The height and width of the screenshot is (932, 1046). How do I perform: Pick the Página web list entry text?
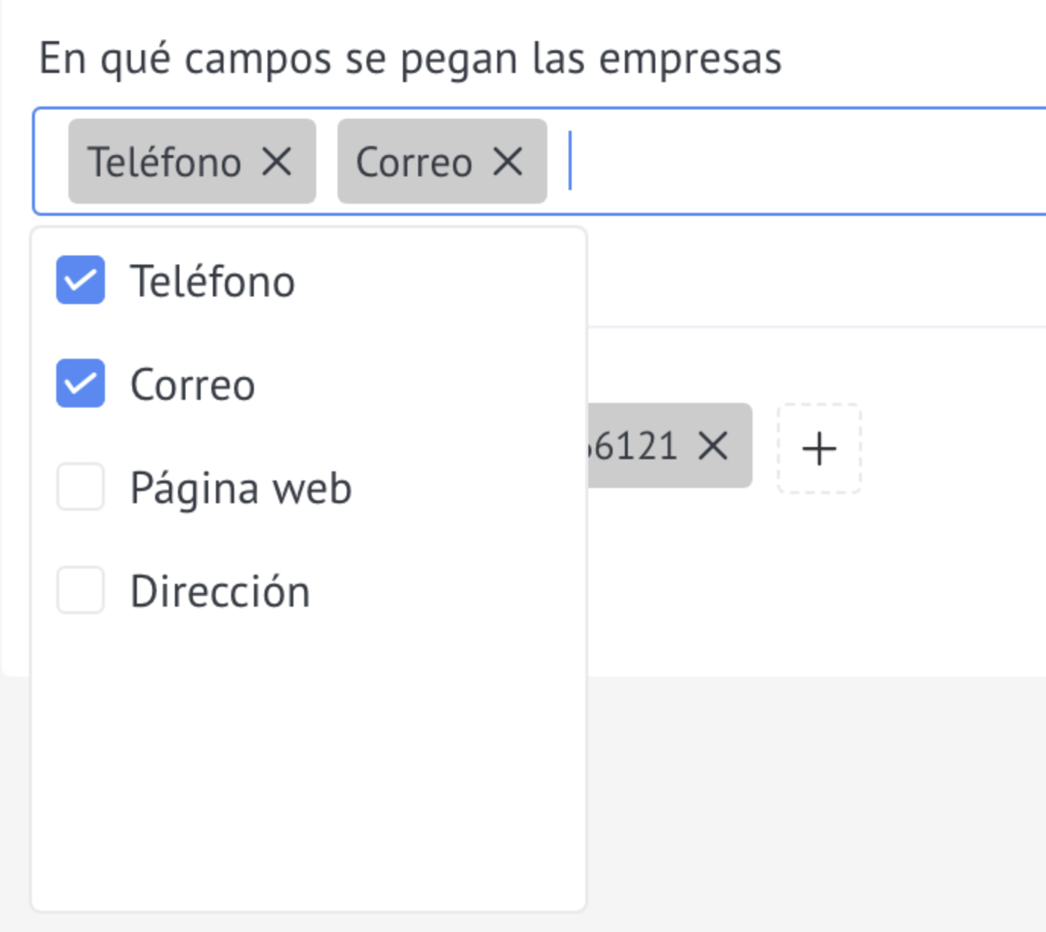241,489
